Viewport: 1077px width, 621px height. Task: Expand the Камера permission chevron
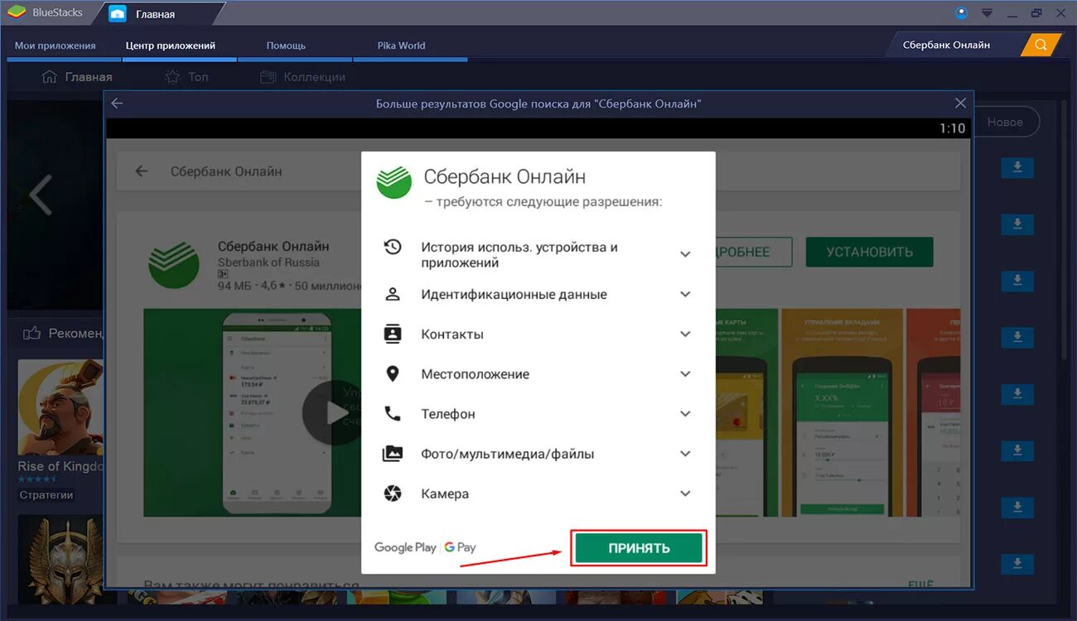coord(685,493)
